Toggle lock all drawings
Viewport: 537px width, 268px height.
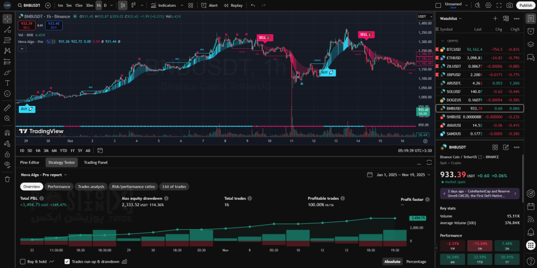click(7, 154)
